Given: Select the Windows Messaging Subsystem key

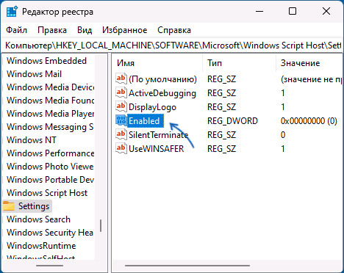Looking at the screenshot, I should pos(50,127).
